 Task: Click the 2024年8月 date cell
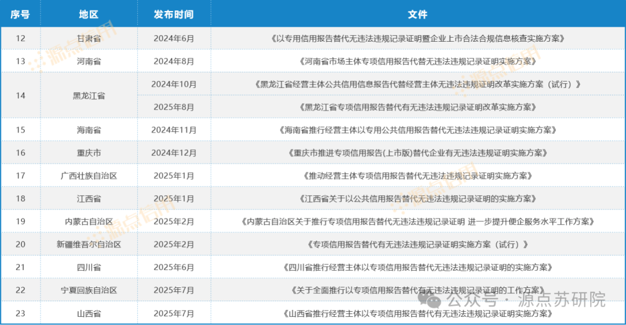click(174, 61)
